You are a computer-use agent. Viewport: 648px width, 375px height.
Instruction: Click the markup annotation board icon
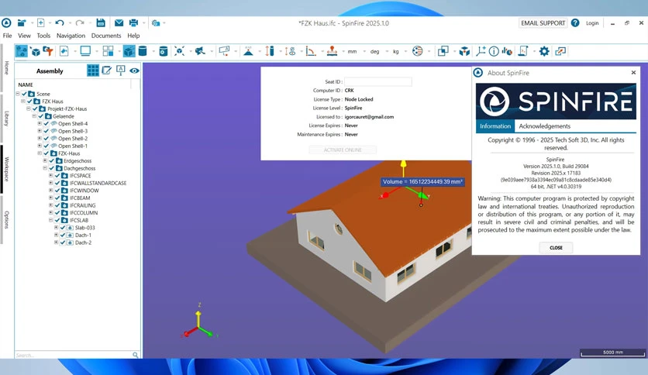(x=224, y=51)
